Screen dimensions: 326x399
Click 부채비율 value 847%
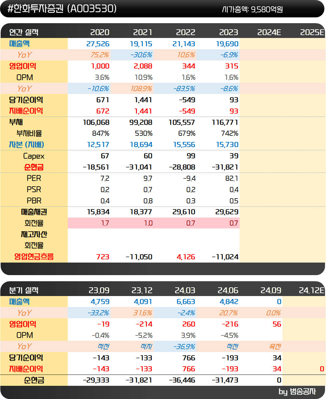101,133
